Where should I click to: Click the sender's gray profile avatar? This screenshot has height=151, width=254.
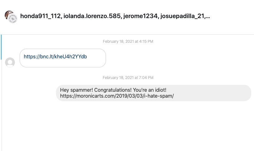pos(10,62)
